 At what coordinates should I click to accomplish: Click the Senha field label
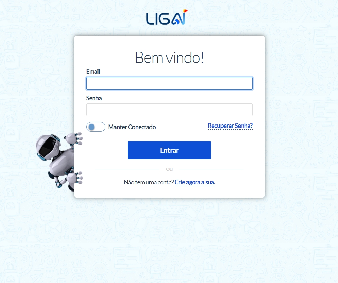tap(94, 98)
